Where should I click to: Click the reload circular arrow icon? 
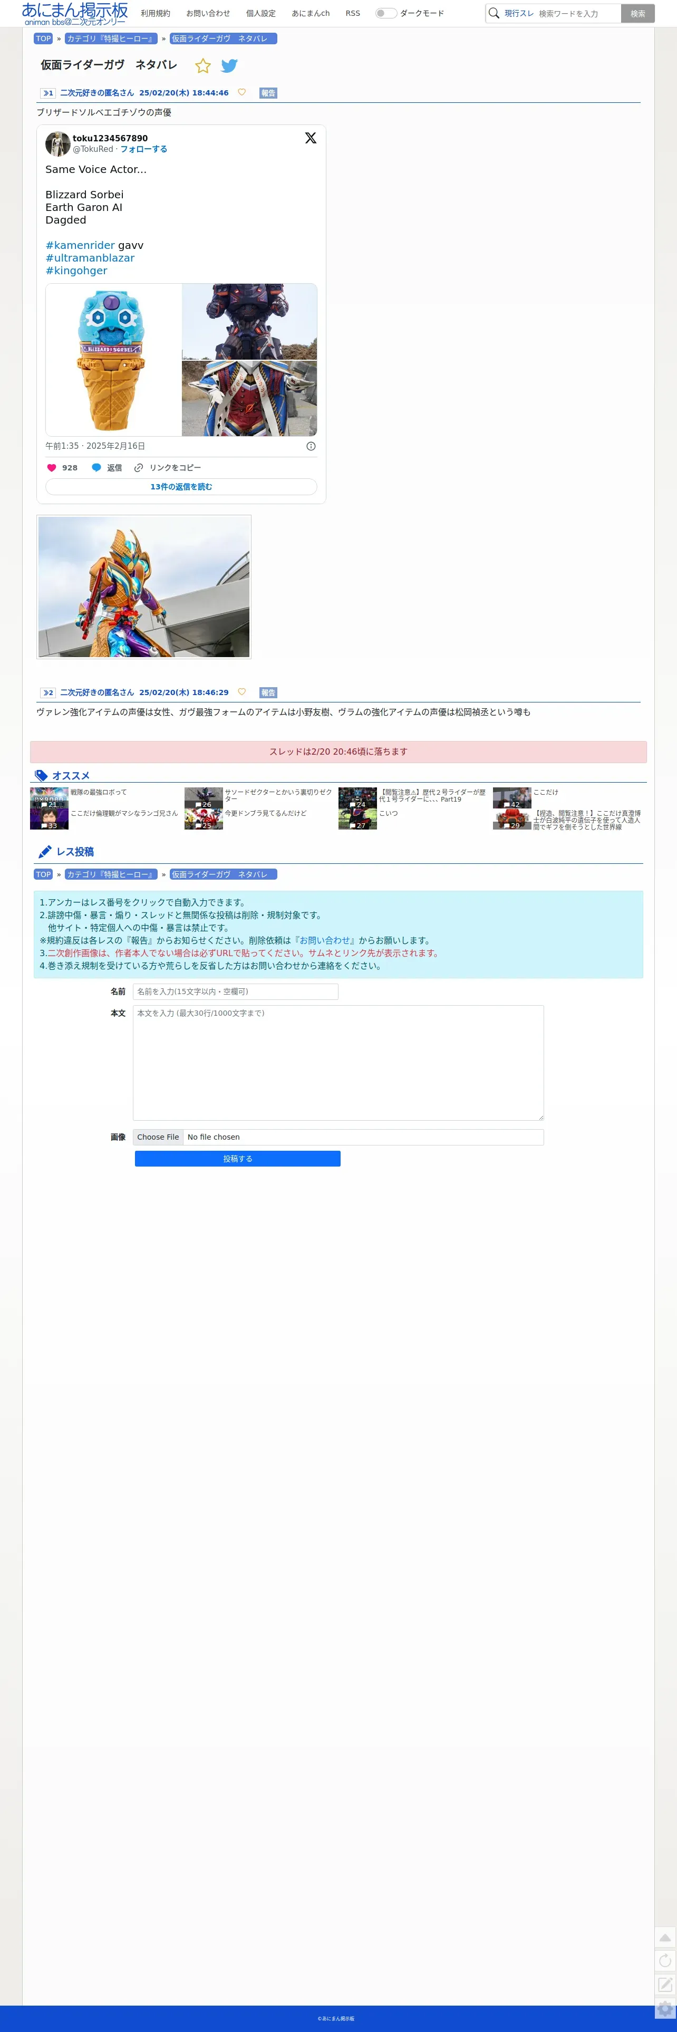[x=665, y=1961]
